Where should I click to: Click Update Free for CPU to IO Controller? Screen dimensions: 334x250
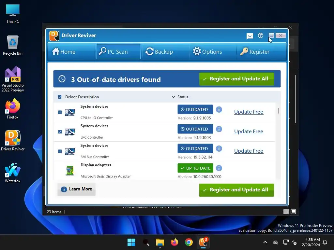click(249, 112)
